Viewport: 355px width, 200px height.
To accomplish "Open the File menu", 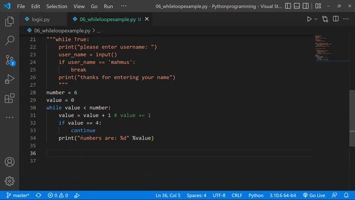I will (x=21, y=6).
